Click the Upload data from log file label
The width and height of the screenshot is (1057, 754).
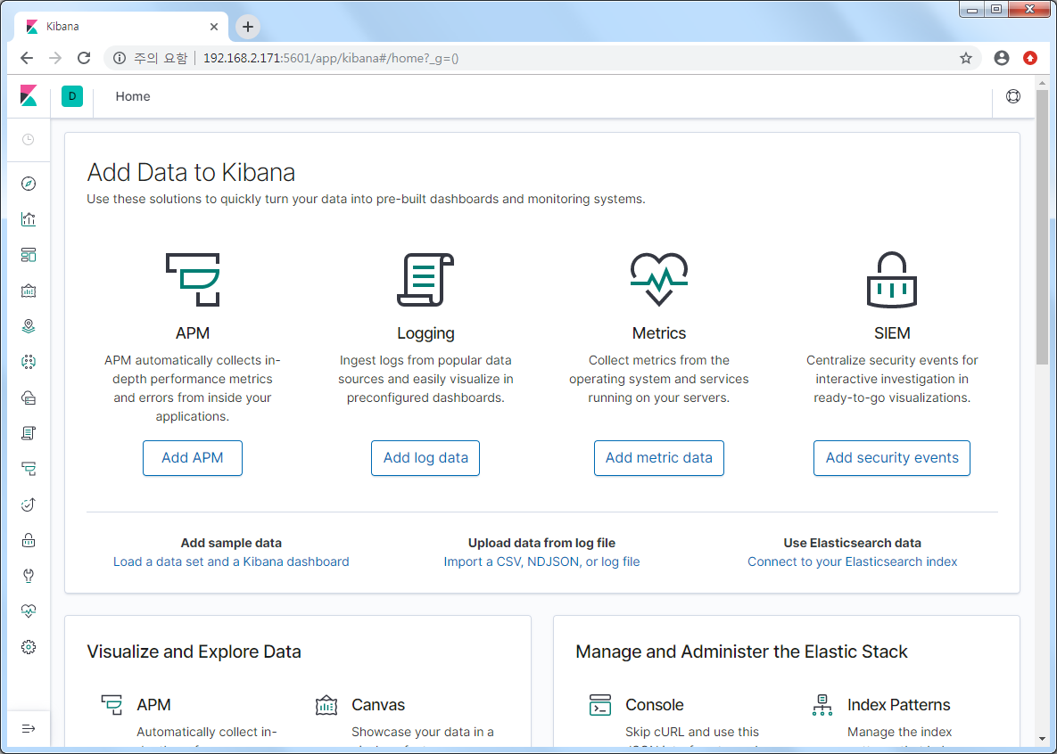point(542,543)
